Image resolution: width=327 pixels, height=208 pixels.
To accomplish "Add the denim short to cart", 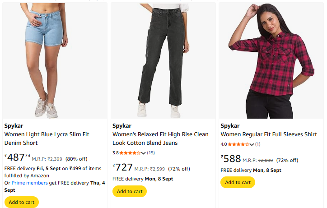I will (x=22, y=202).
